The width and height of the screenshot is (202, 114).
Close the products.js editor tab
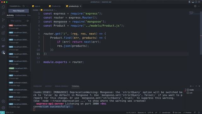coord(80,6)
